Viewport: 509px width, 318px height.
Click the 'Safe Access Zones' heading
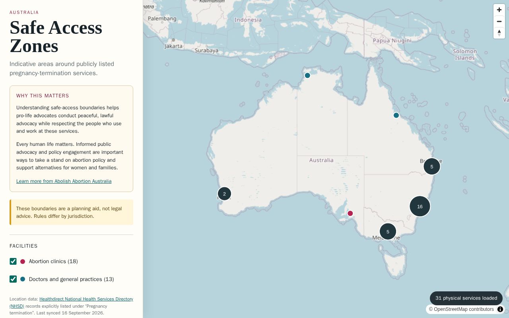(56, 37)
